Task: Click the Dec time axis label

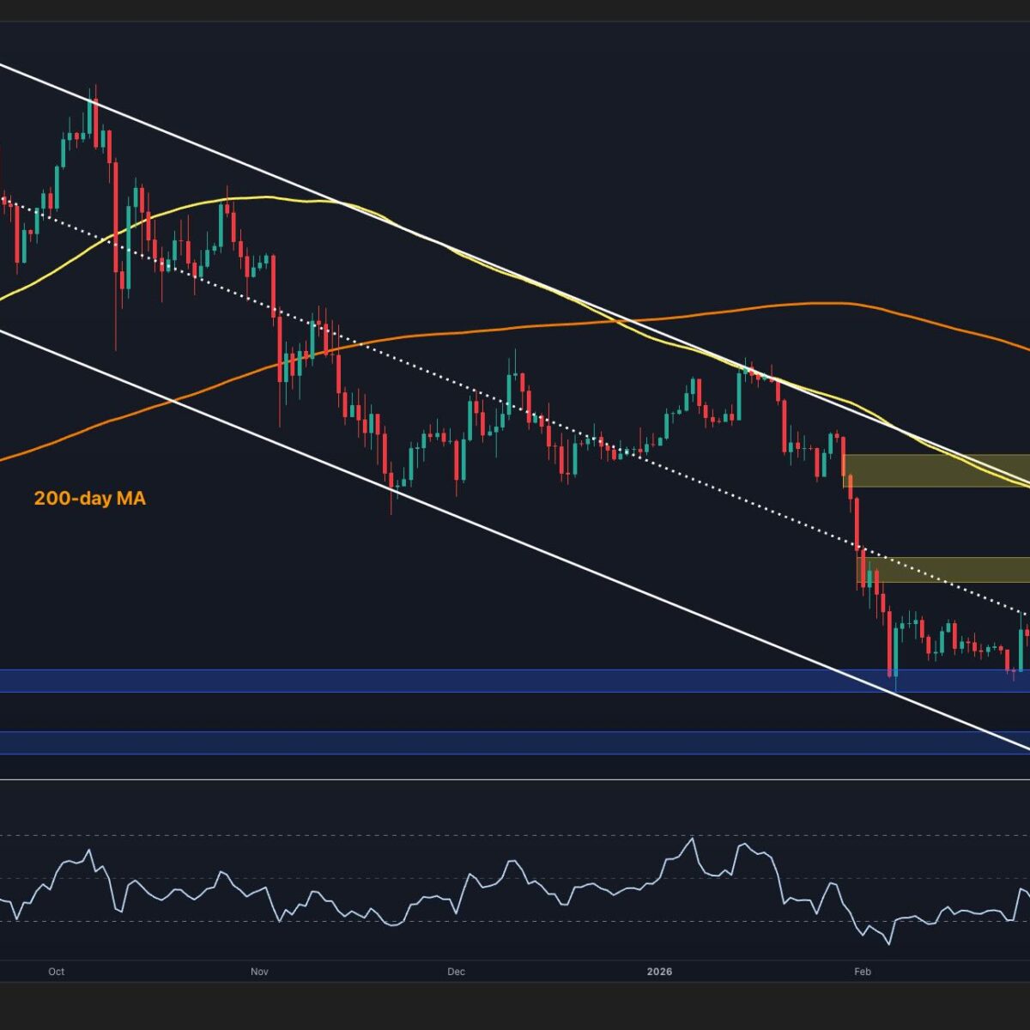Action: [456, 972]
